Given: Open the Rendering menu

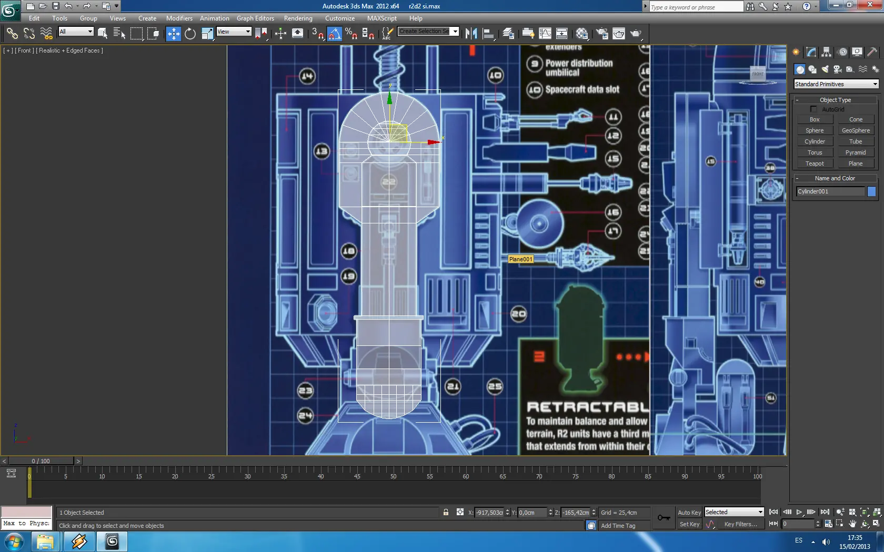Looking at the screenshot, I should 298,18.
